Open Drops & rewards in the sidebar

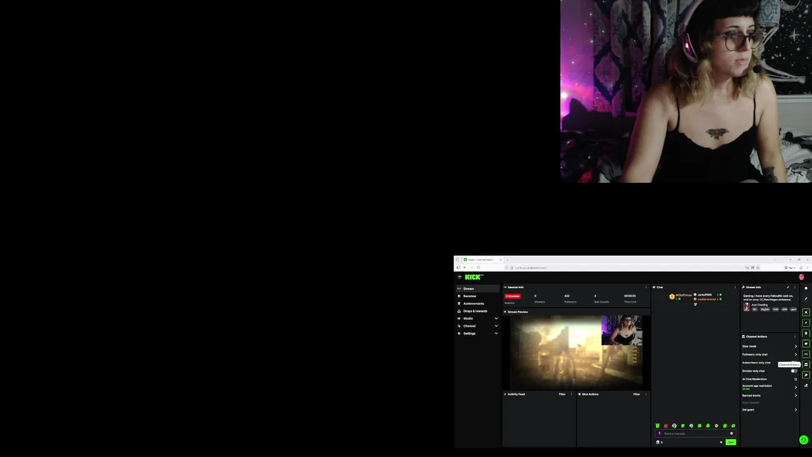click(477, 311)
